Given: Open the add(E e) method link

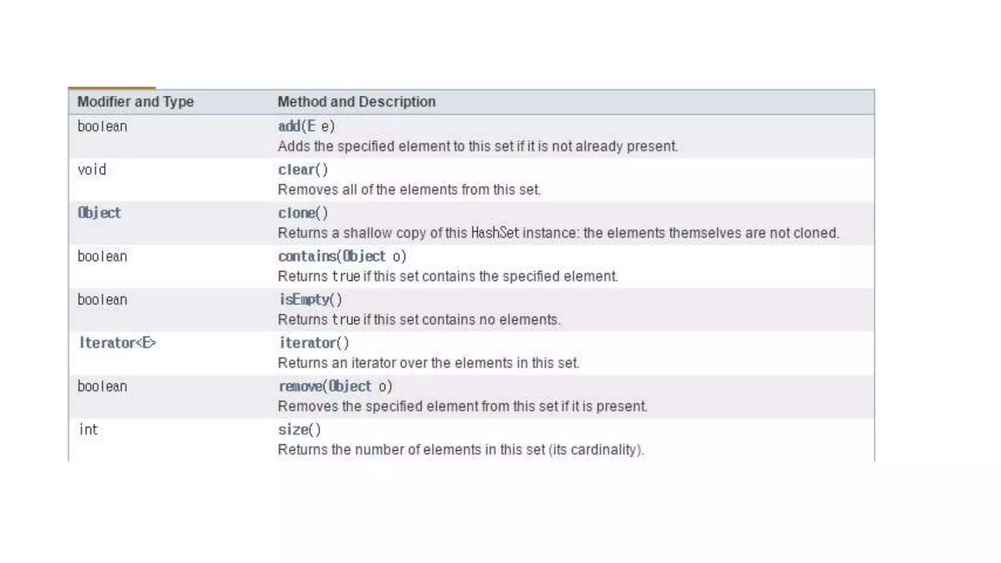Looking at the screenshot, I should pyautogui.click(x=289, y=126).
